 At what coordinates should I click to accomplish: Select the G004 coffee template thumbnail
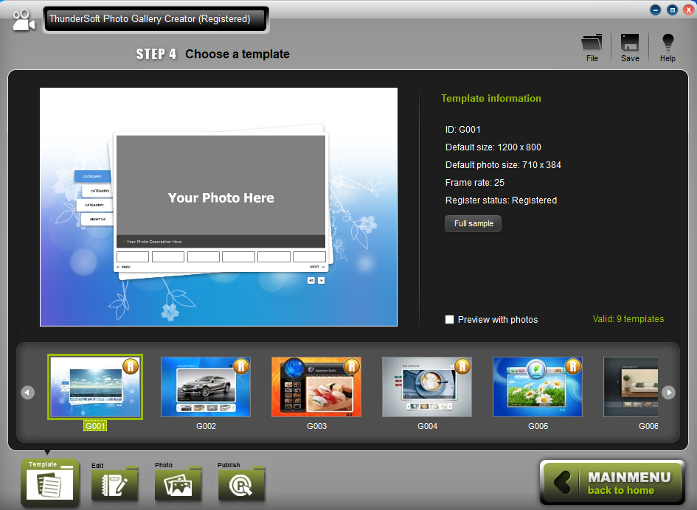pyautogui.click(x=427, y=387)
